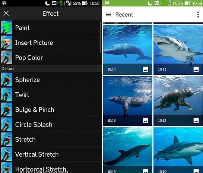
Task: Pick the Vertical Stretch effect icon
Action: (7, 154)
